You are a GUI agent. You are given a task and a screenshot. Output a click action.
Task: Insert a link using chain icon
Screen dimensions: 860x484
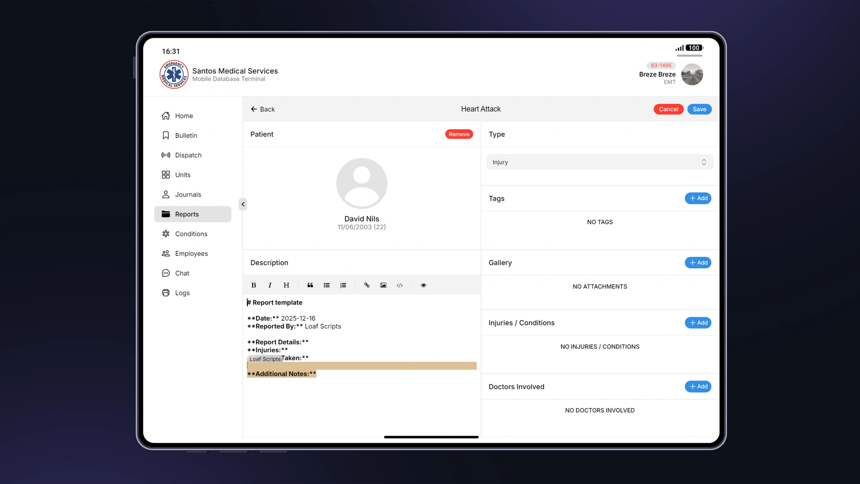(x=367, y=285)
